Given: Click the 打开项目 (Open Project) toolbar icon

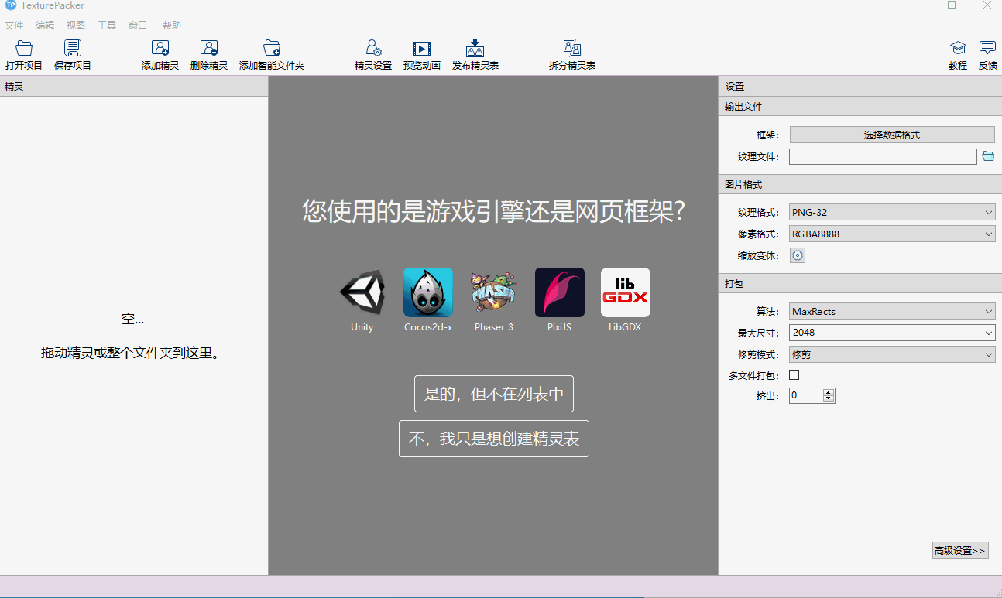Looking at the screenshot, I should (24, 48).
